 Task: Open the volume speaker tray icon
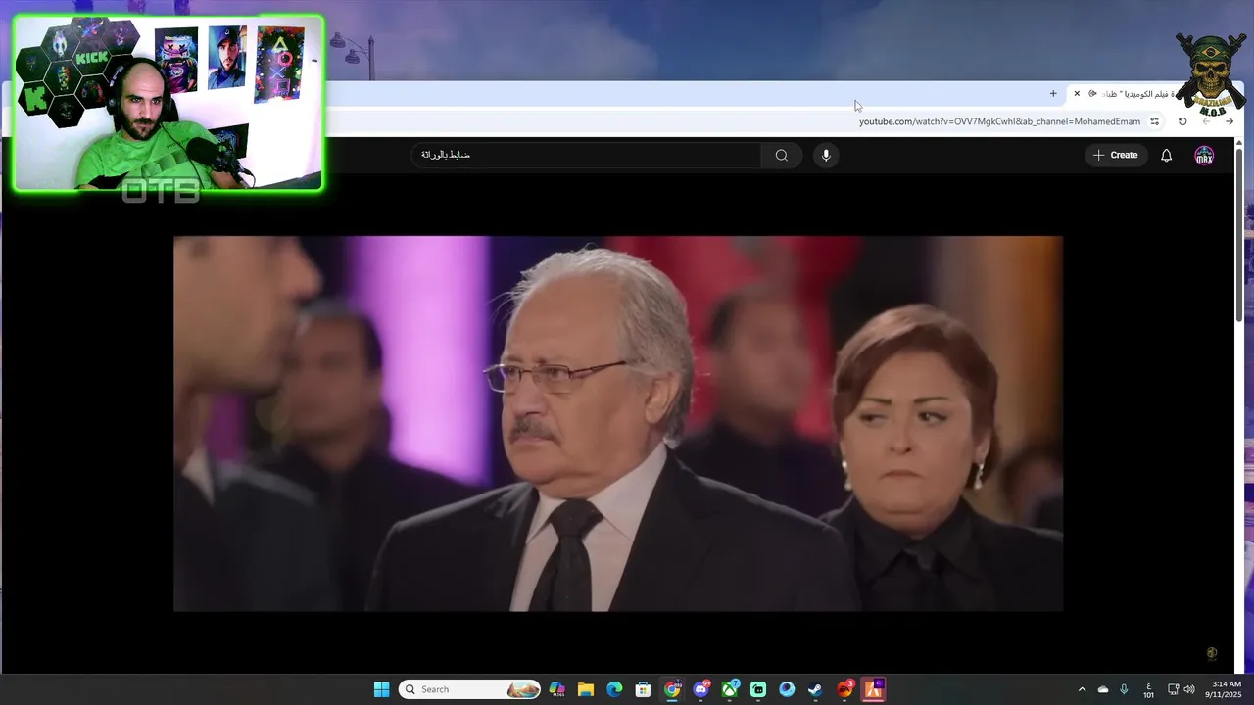pos(1189,689)
